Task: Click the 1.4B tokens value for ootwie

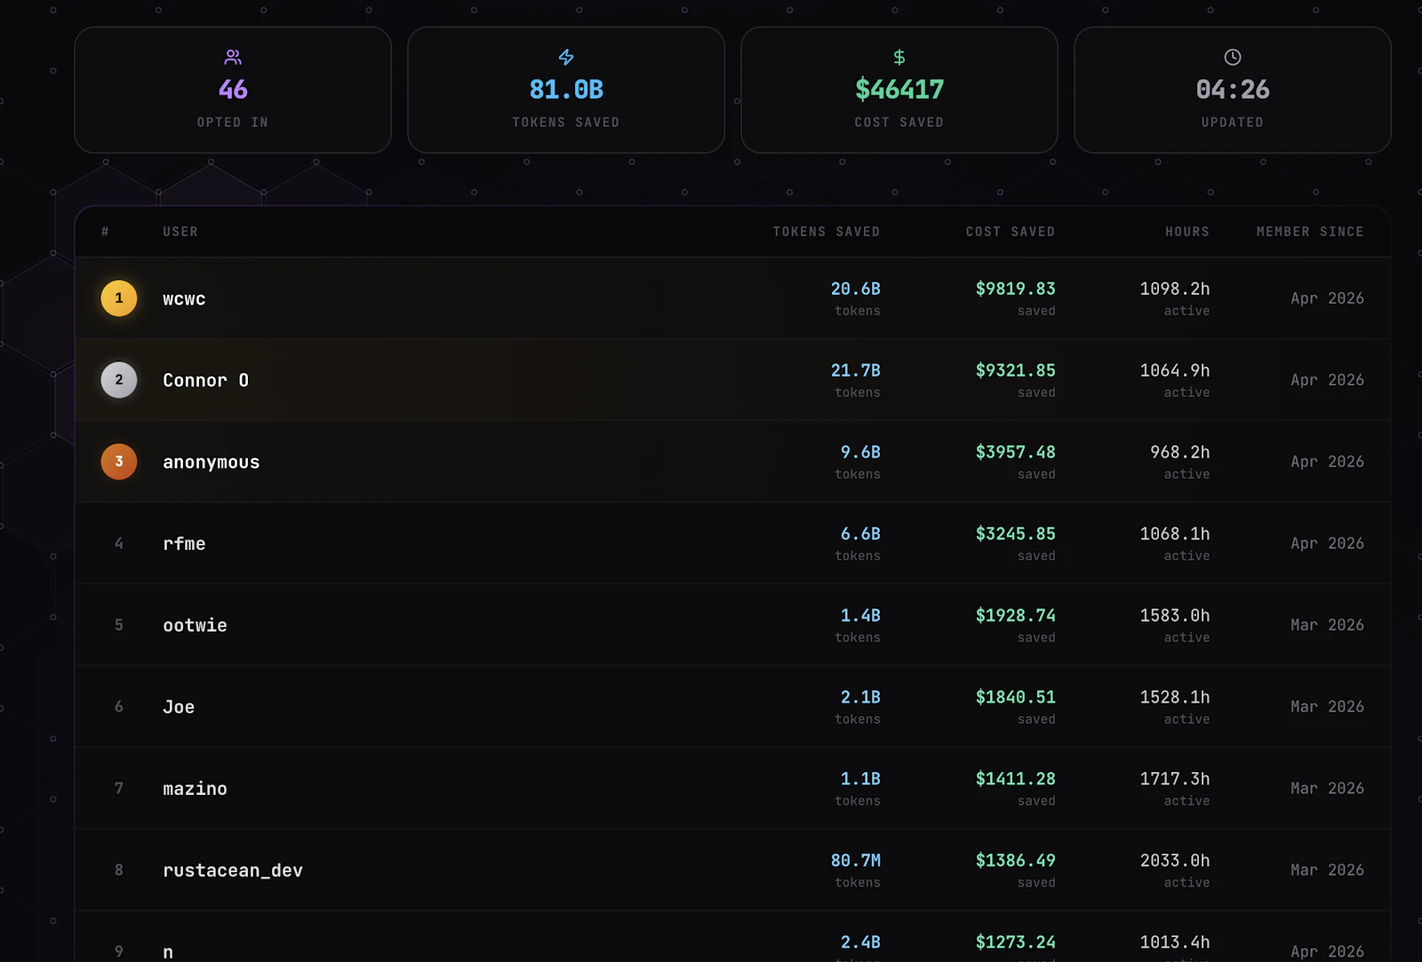Action: [x=861, y=616]
